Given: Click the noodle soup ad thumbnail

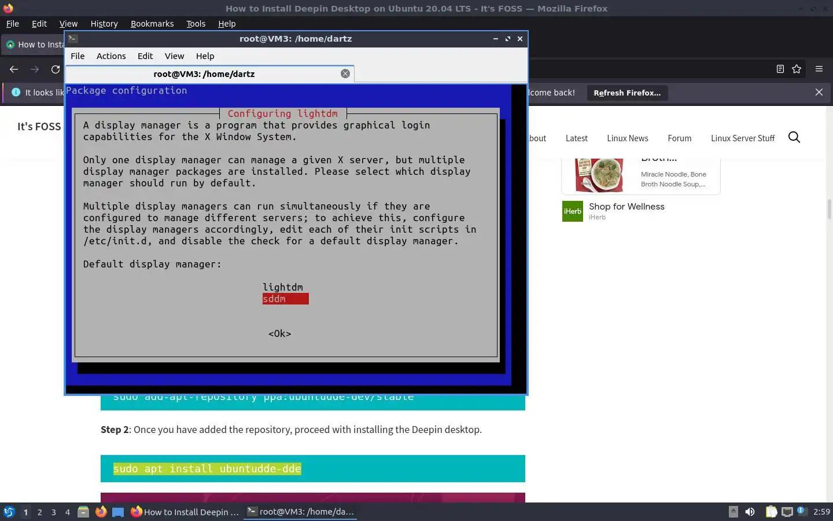Looking at the screenshot, I should [x=599, y=175].
